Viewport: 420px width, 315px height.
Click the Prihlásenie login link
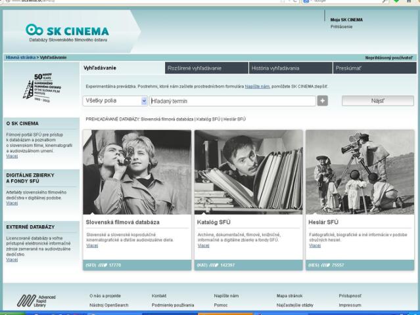point(341,27)
